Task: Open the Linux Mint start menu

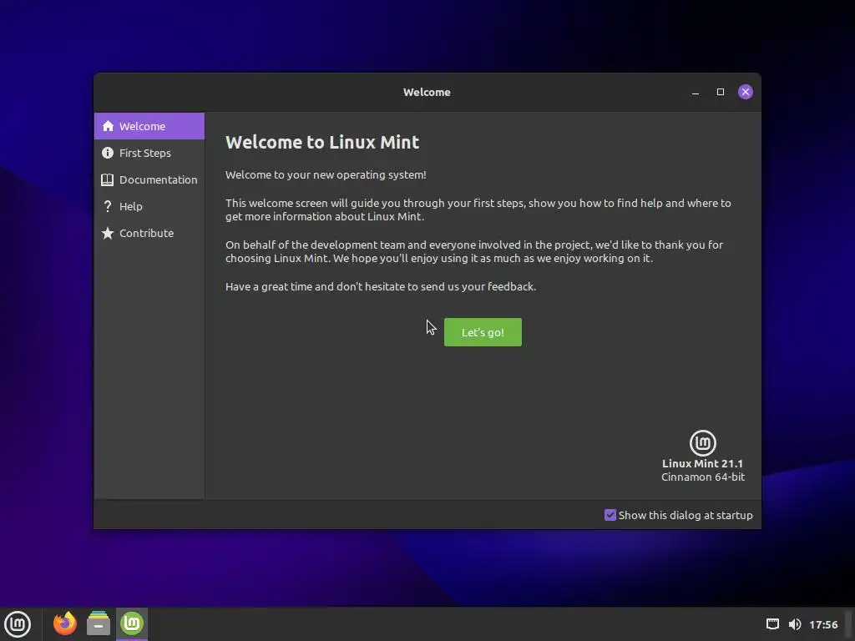Action: point(18,623)
